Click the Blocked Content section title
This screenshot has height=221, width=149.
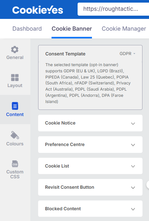[63, 209]
